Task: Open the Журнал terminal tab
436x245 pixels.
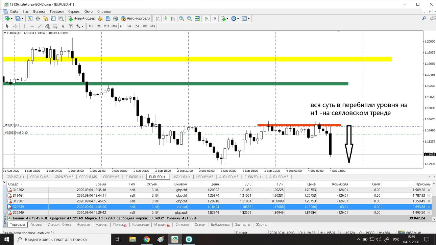Action: point(262,225)
